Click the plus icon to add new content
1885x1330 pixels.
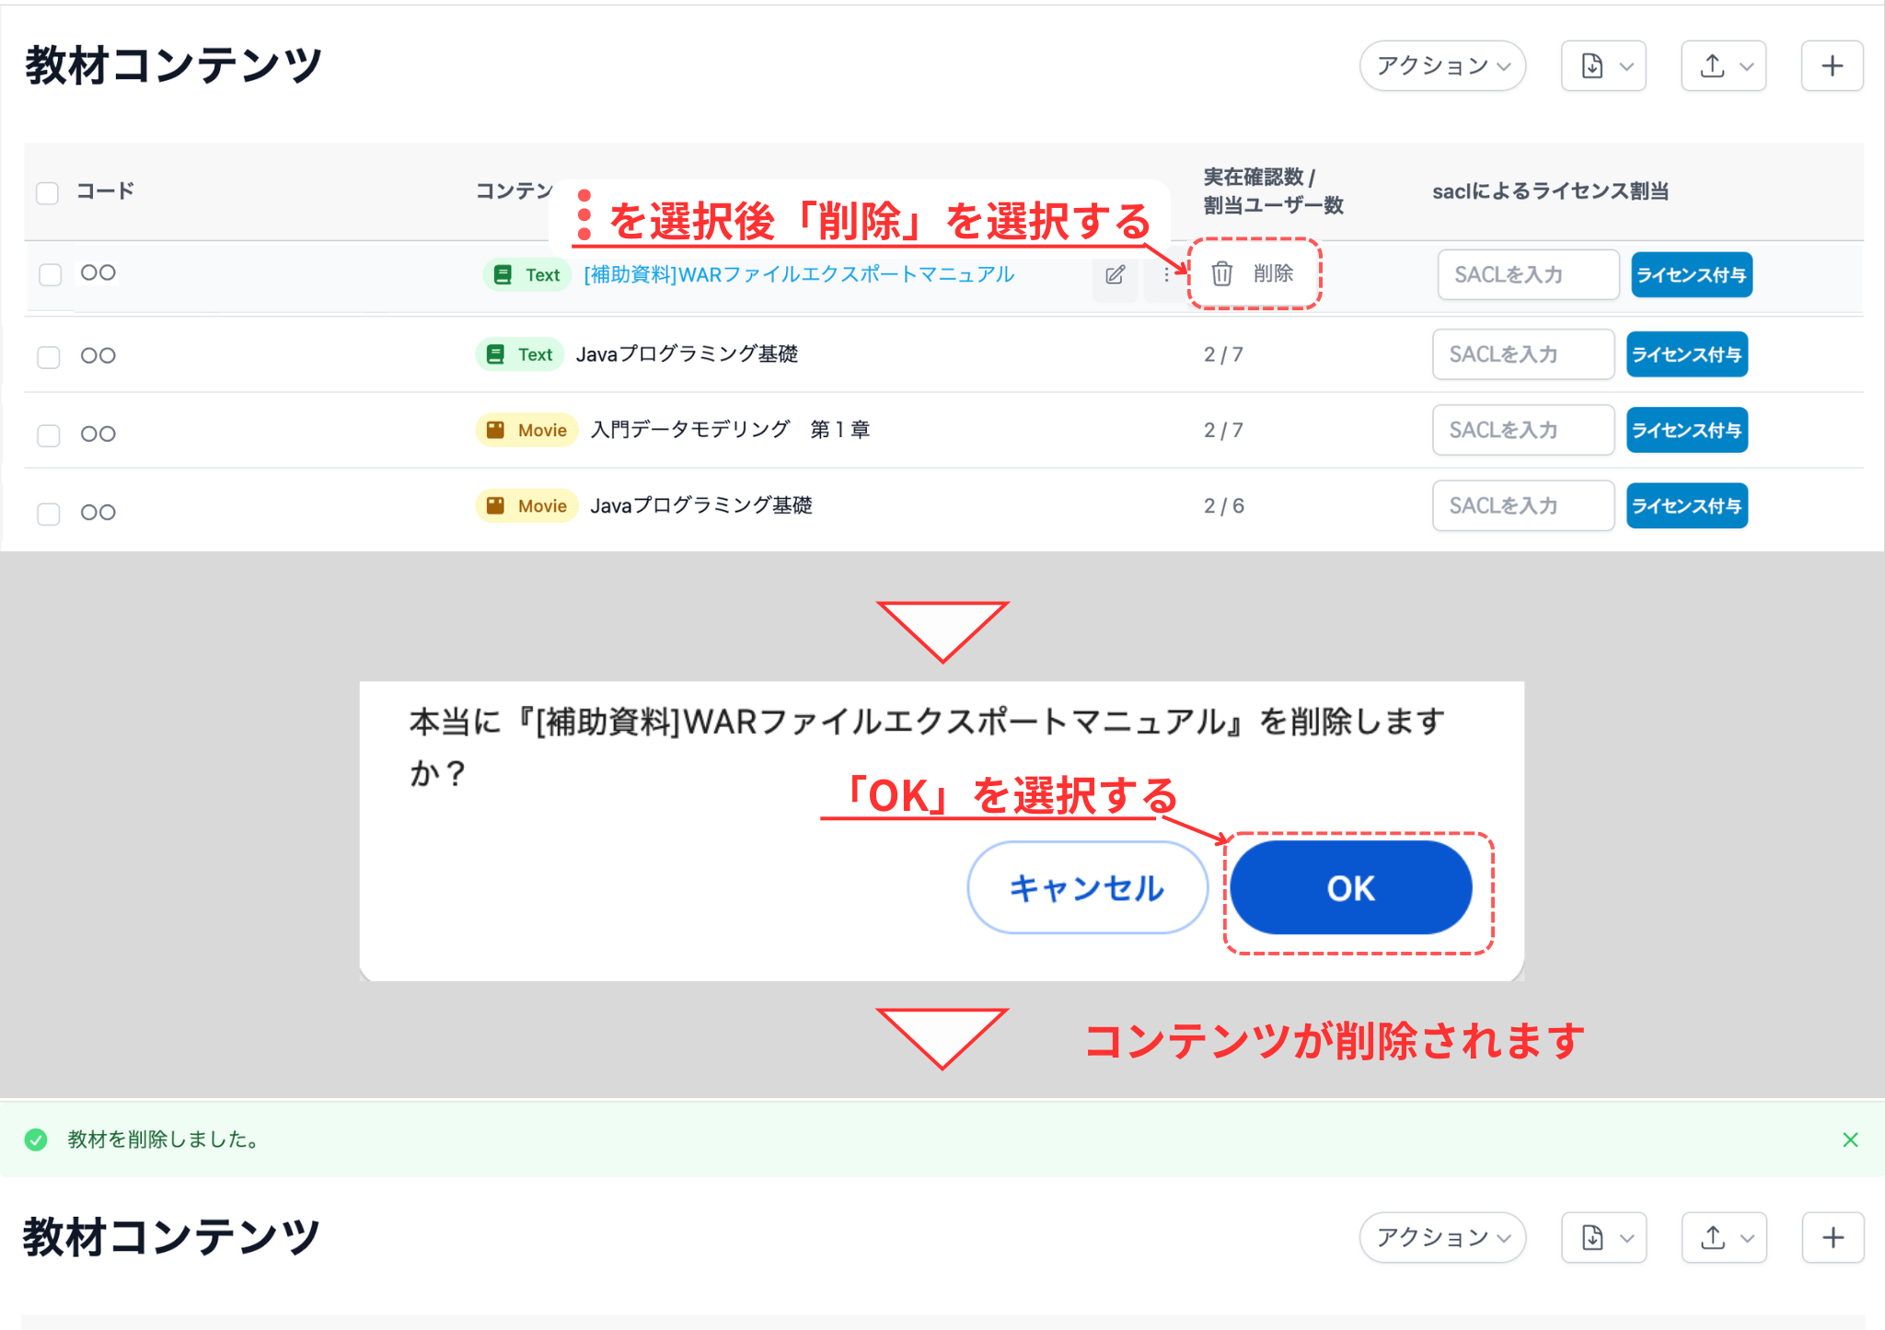coord(1832,65)
